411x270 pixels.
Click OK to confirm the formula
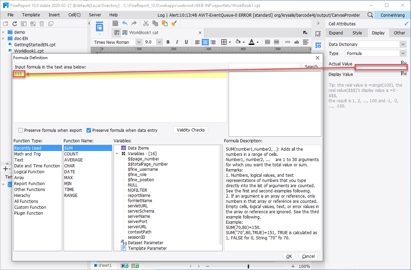pos(289,256)
